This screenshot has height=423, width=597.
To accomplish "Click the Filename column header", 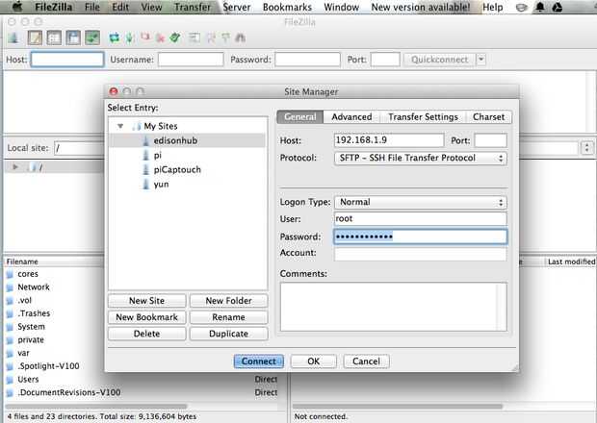I will [x=54, y=261].
